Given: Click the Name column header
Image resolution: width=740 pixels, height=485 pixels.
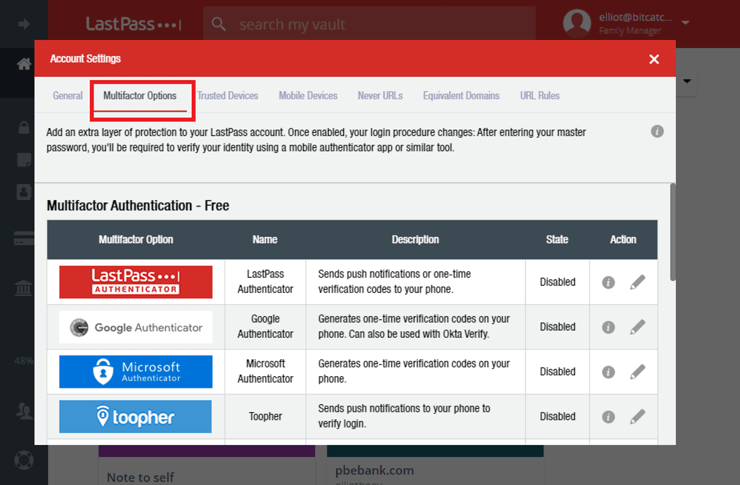Looking at the screenshot, I should click(x=265, y=239).
